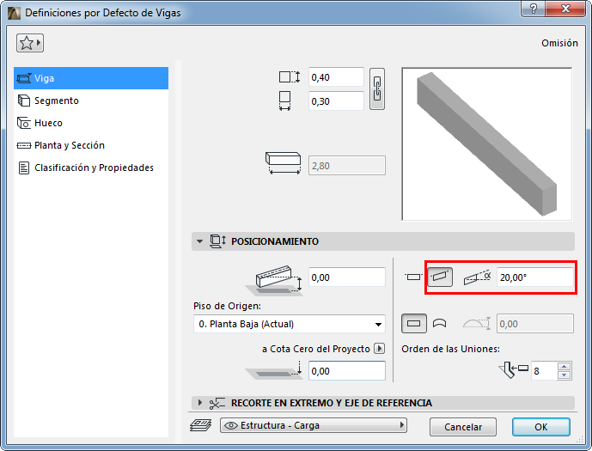Click the beam width icon
The width and height of the screenshot is (592, 451).
(x=285, y=101)
